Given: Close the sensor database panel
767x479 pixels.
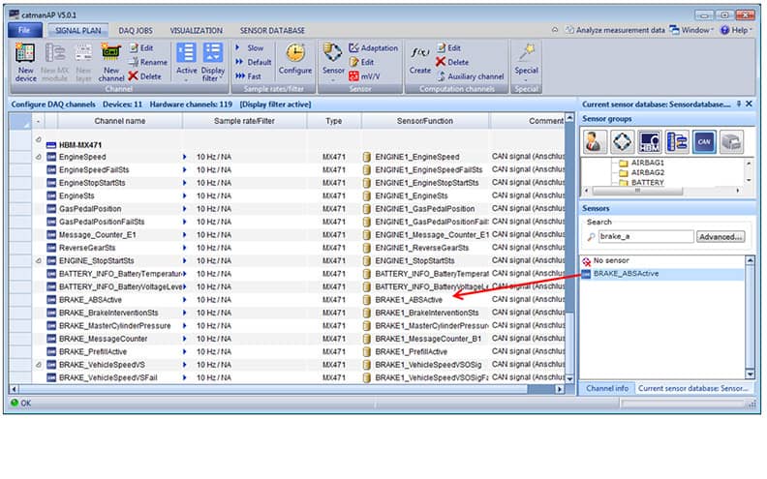Looking at the screenshot, I should pyautogui.click(x=749, y=104).
